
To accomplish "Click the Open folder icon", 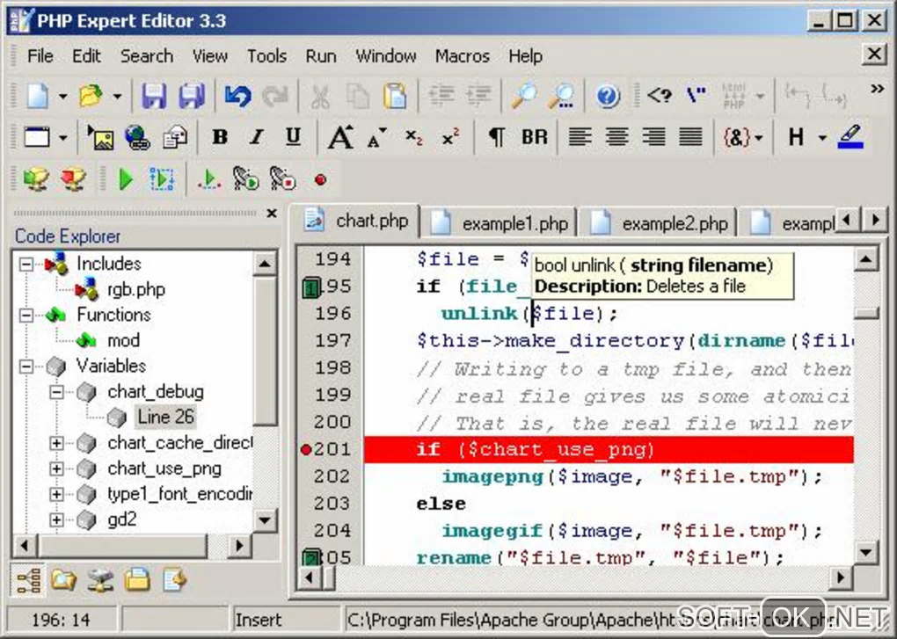I will (x=91, y=96).
